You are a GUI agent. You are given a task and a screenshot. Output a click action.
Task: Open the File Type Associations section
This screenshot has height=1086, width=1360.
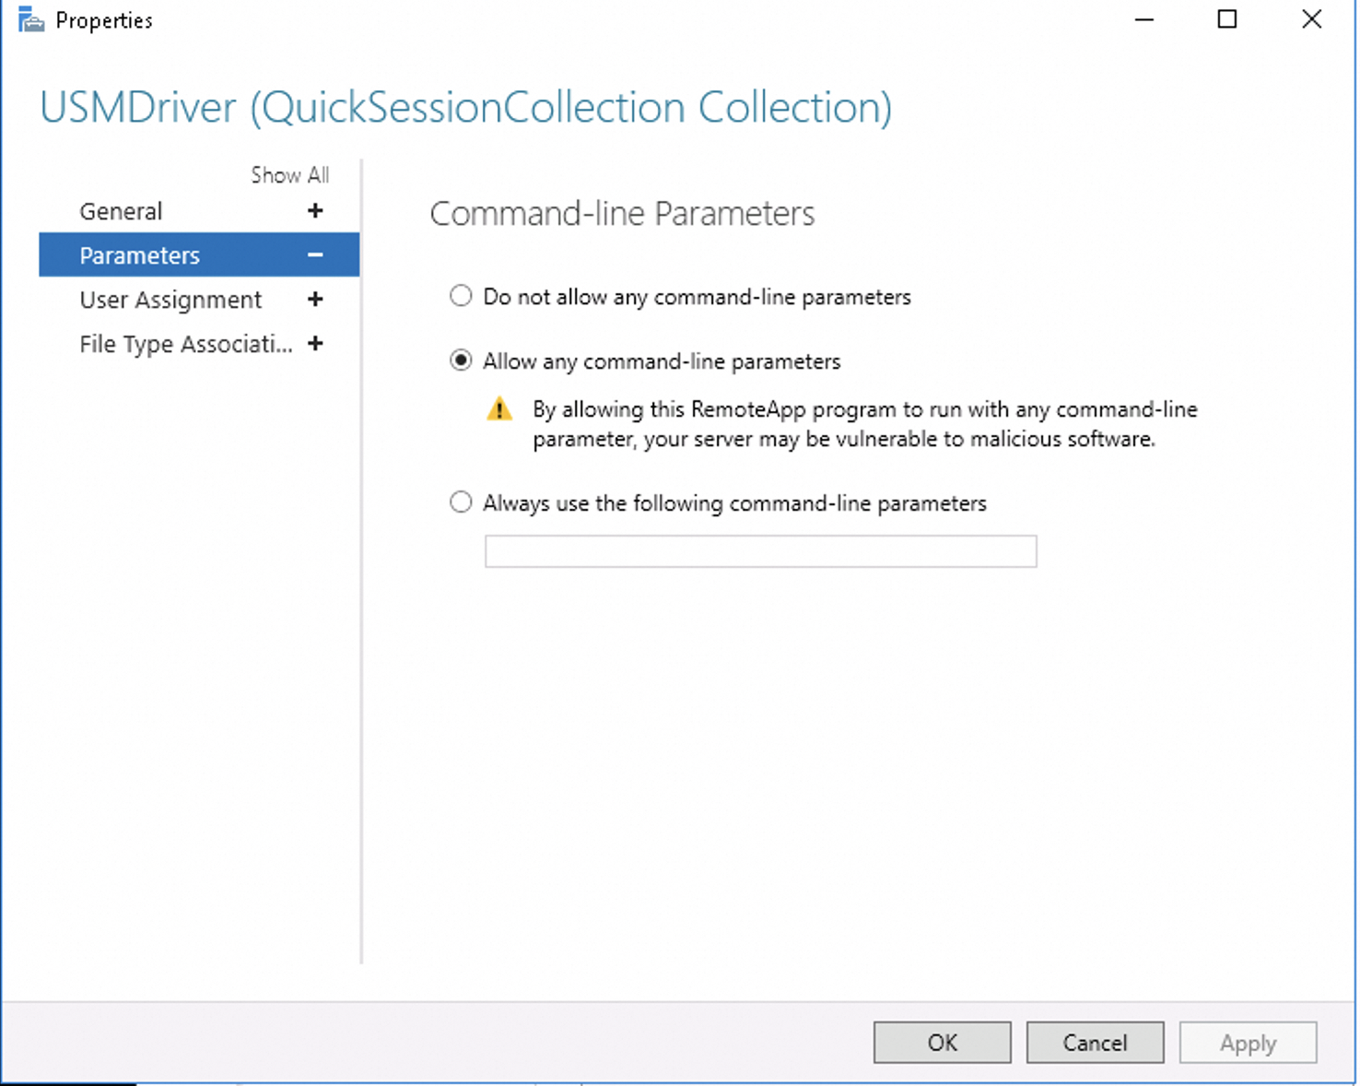pyautogui.click(x=185, y=344)
